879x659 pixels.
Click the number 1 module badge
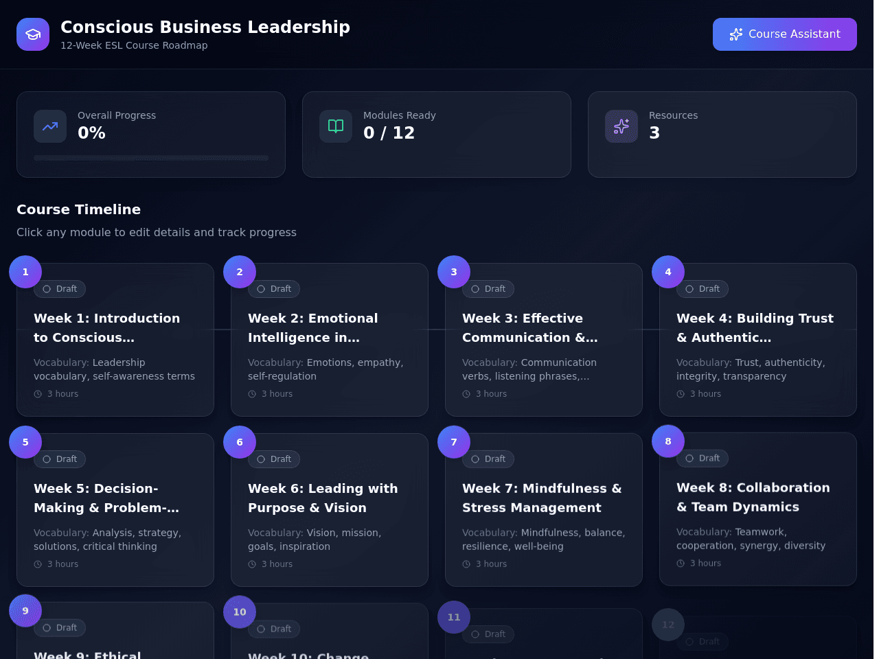click(x=25, y=272)
